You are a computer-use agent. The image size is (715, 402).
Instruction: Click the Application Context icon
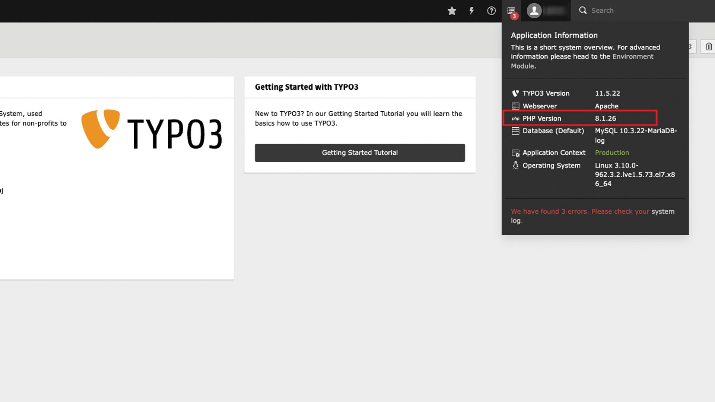515,153
